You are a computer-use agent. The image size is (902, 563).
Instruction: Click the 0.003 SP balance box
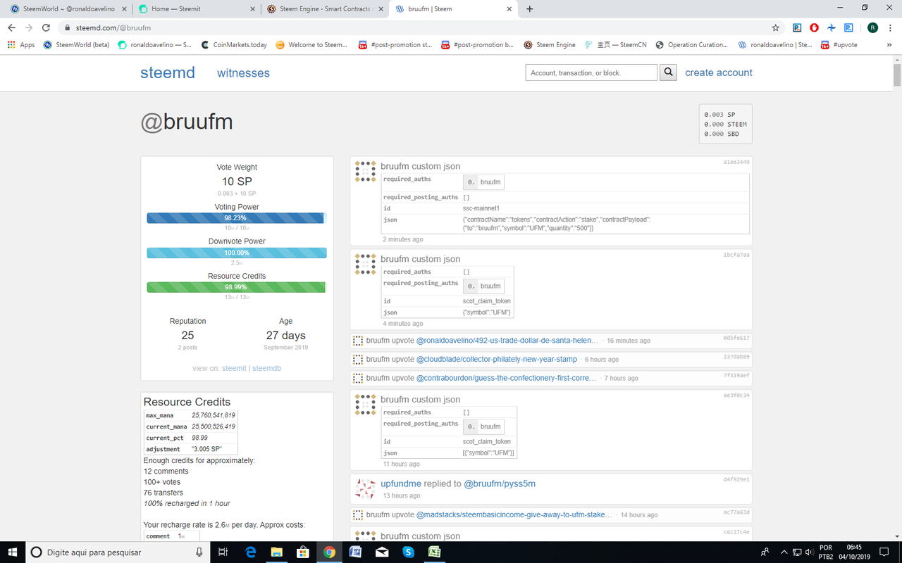tap(726, 124)
